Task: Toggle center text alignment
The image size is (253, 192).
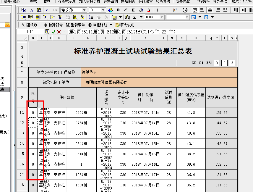Action: click(x=210, y=10)
